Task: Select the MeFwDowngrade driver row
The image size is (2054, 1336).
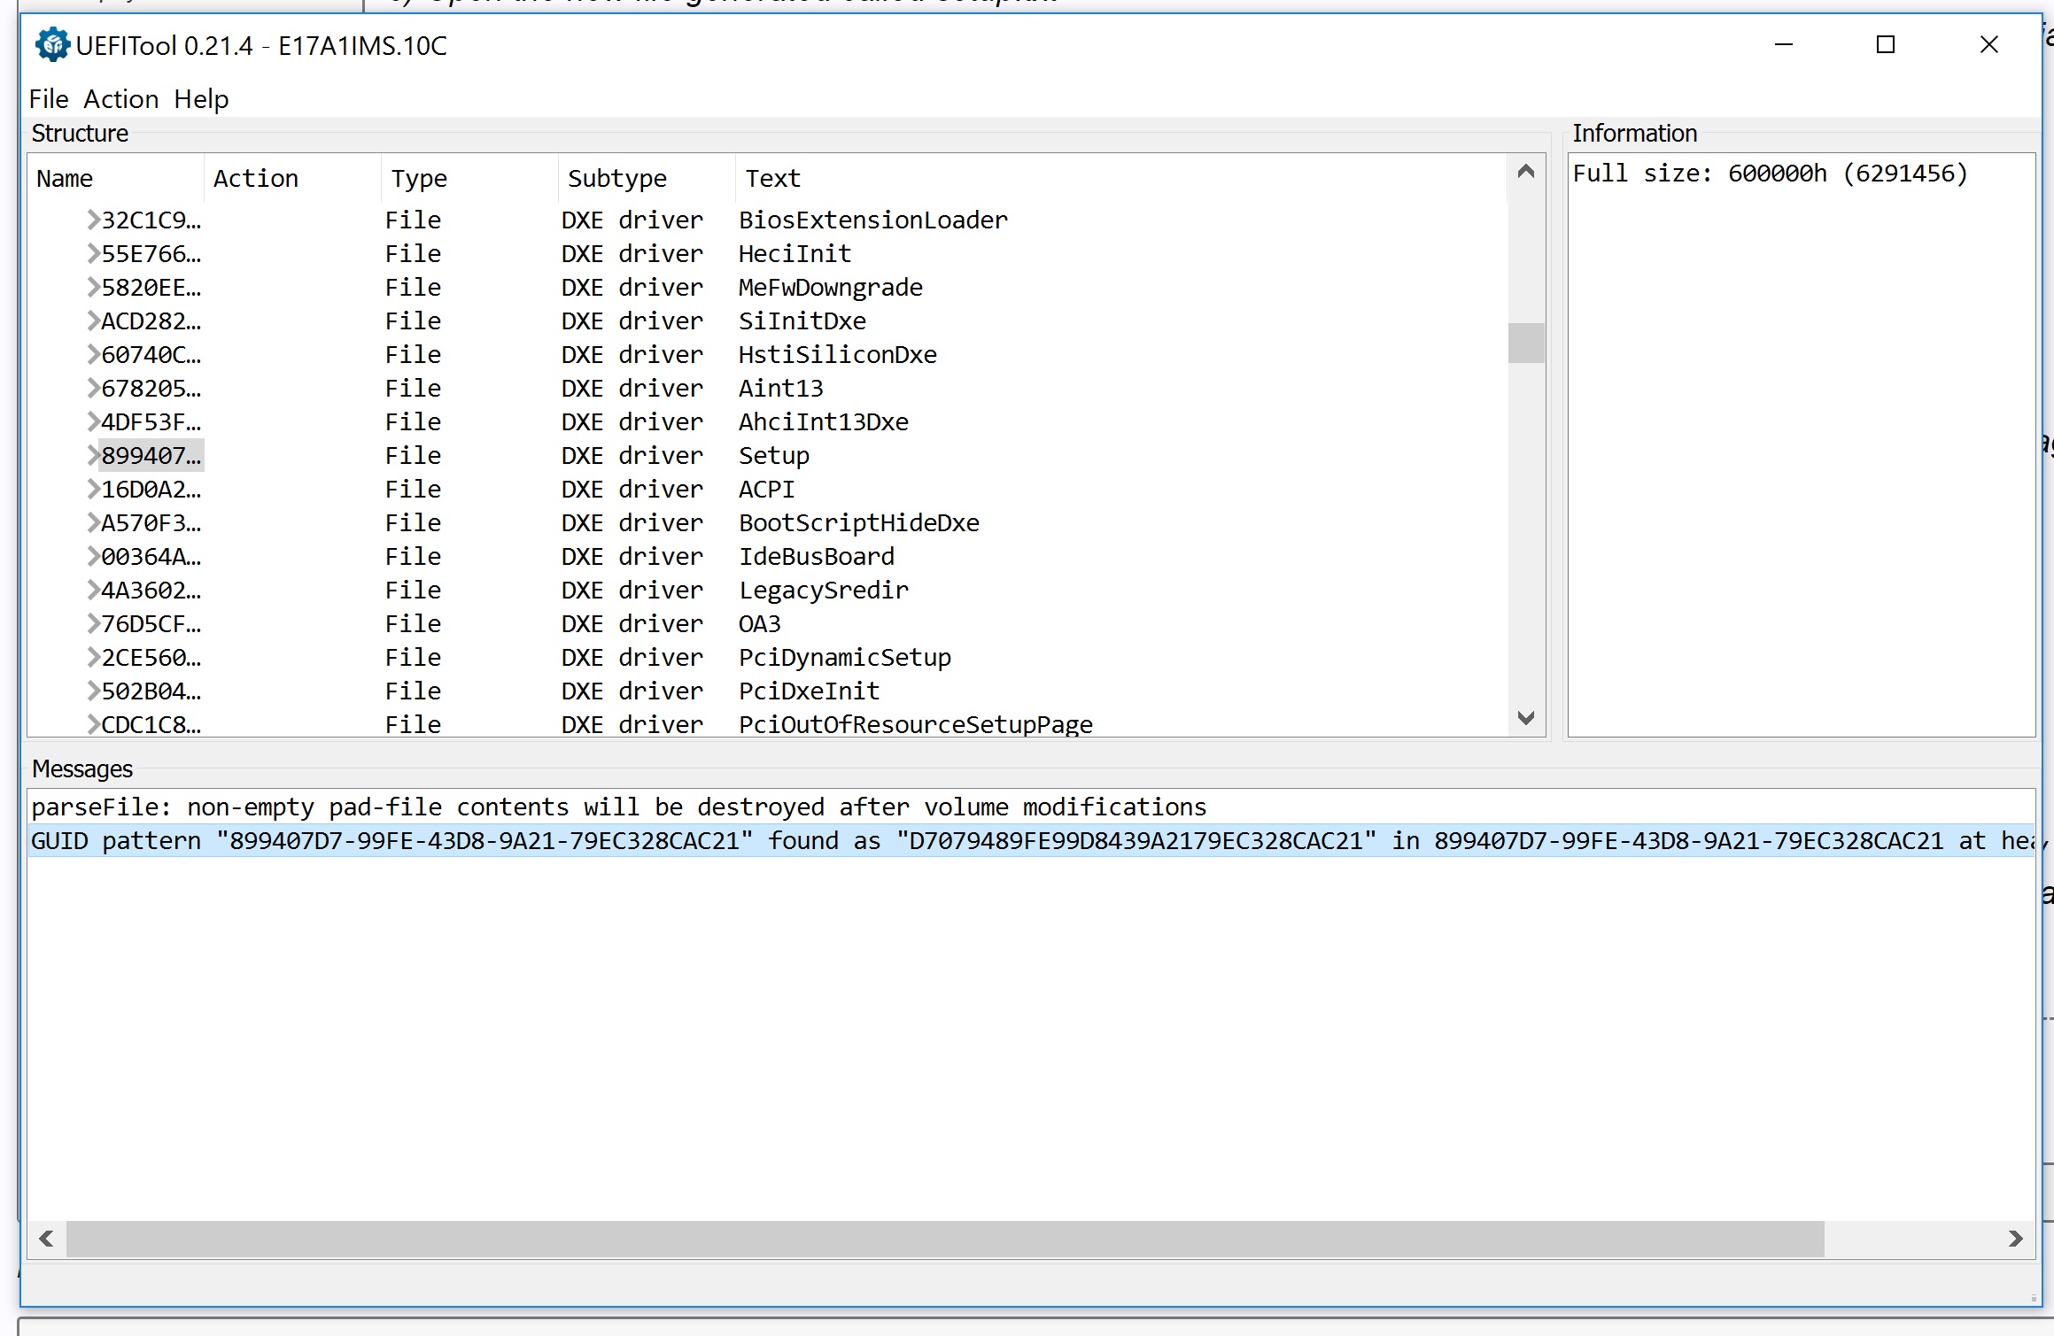Action: (830, 287)
